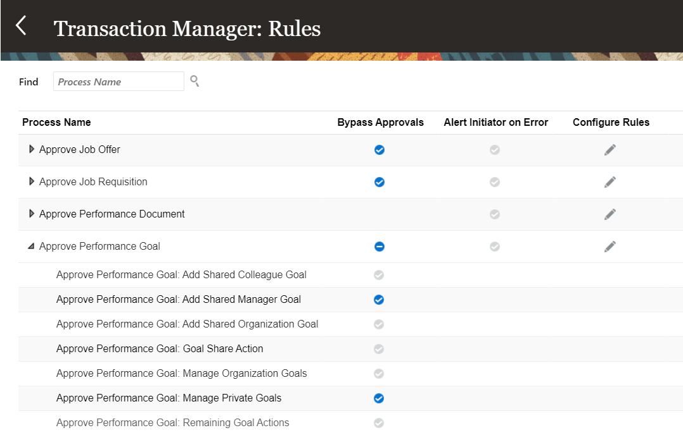Click inside the Process Name search field
This screenshot has width=683, height=435.
click(x=118, y=81)
